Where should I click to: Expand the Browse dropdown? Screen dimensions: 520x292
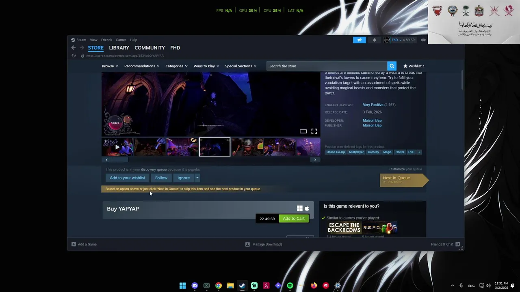110,66
